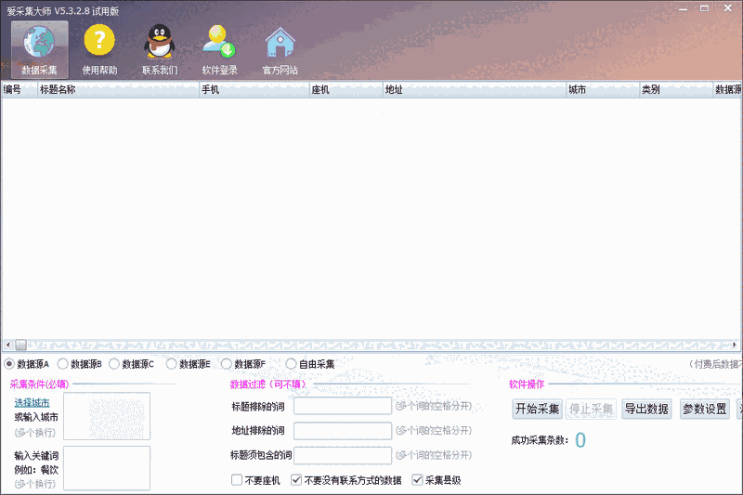Select the 数据源C radio button
Image resolution: width=743 pixels, height=495 pixels.
click(113, 364)
